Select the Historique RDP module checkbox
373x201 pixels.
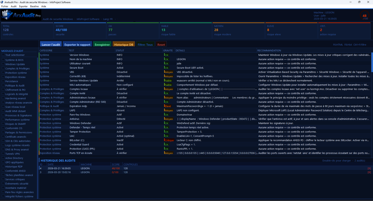point(3,166)
